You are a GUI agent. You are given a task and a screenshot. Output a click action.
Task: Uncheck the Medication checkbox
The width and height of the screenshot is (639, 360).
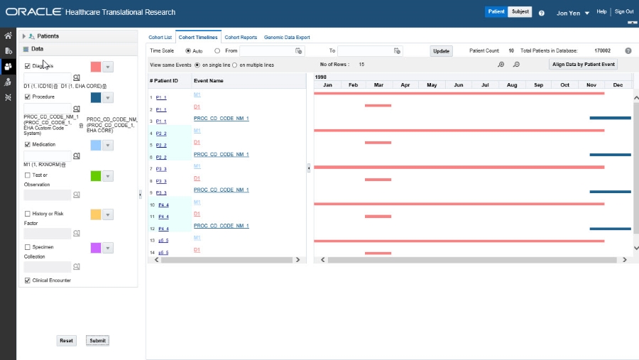(27, 144)
